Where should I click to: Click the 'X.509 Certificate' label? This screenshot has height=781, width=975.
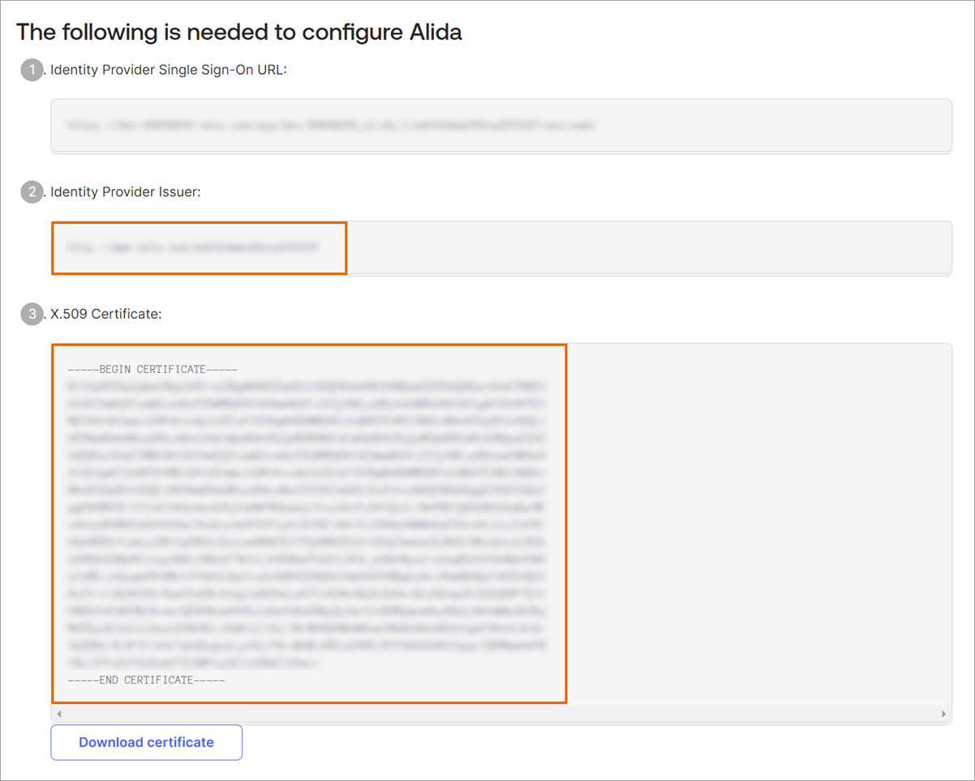105,314
